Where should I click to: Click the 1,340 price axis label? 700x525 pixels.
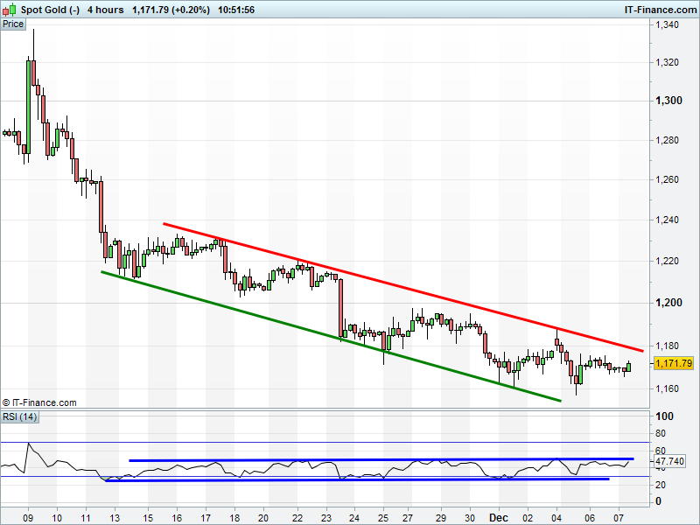(667, 24)
